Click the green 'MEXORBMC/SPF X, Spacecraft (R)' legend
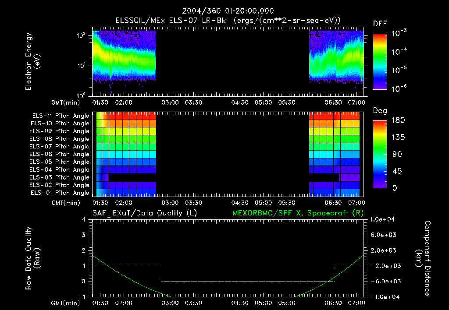Viewport: 449px width, 310px height. [298, 213]
